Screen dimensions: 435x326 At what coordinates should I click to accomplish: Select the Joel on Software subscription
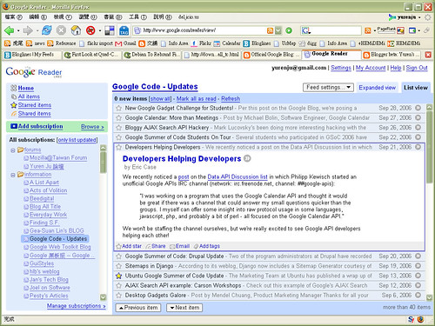coord(50,288)
